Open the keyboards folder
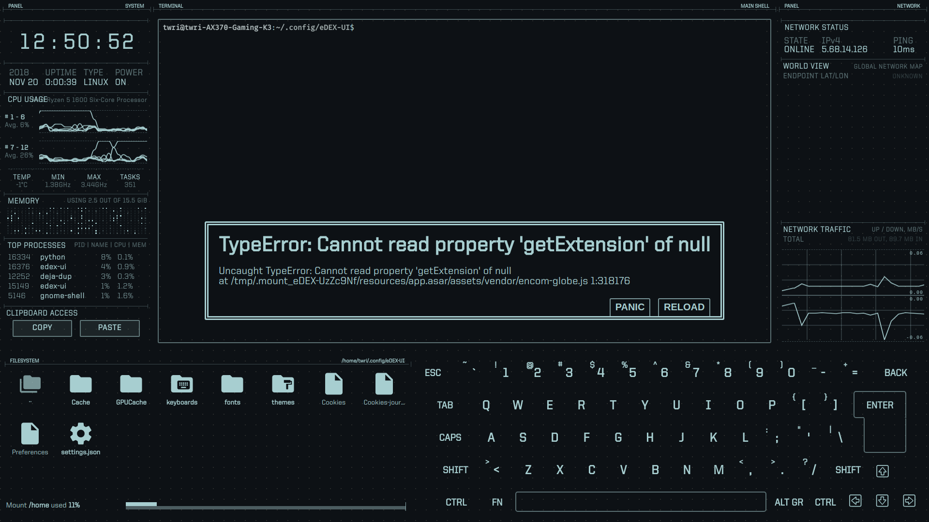This screenshot has width=929, height=522. [x=182, y=385]
